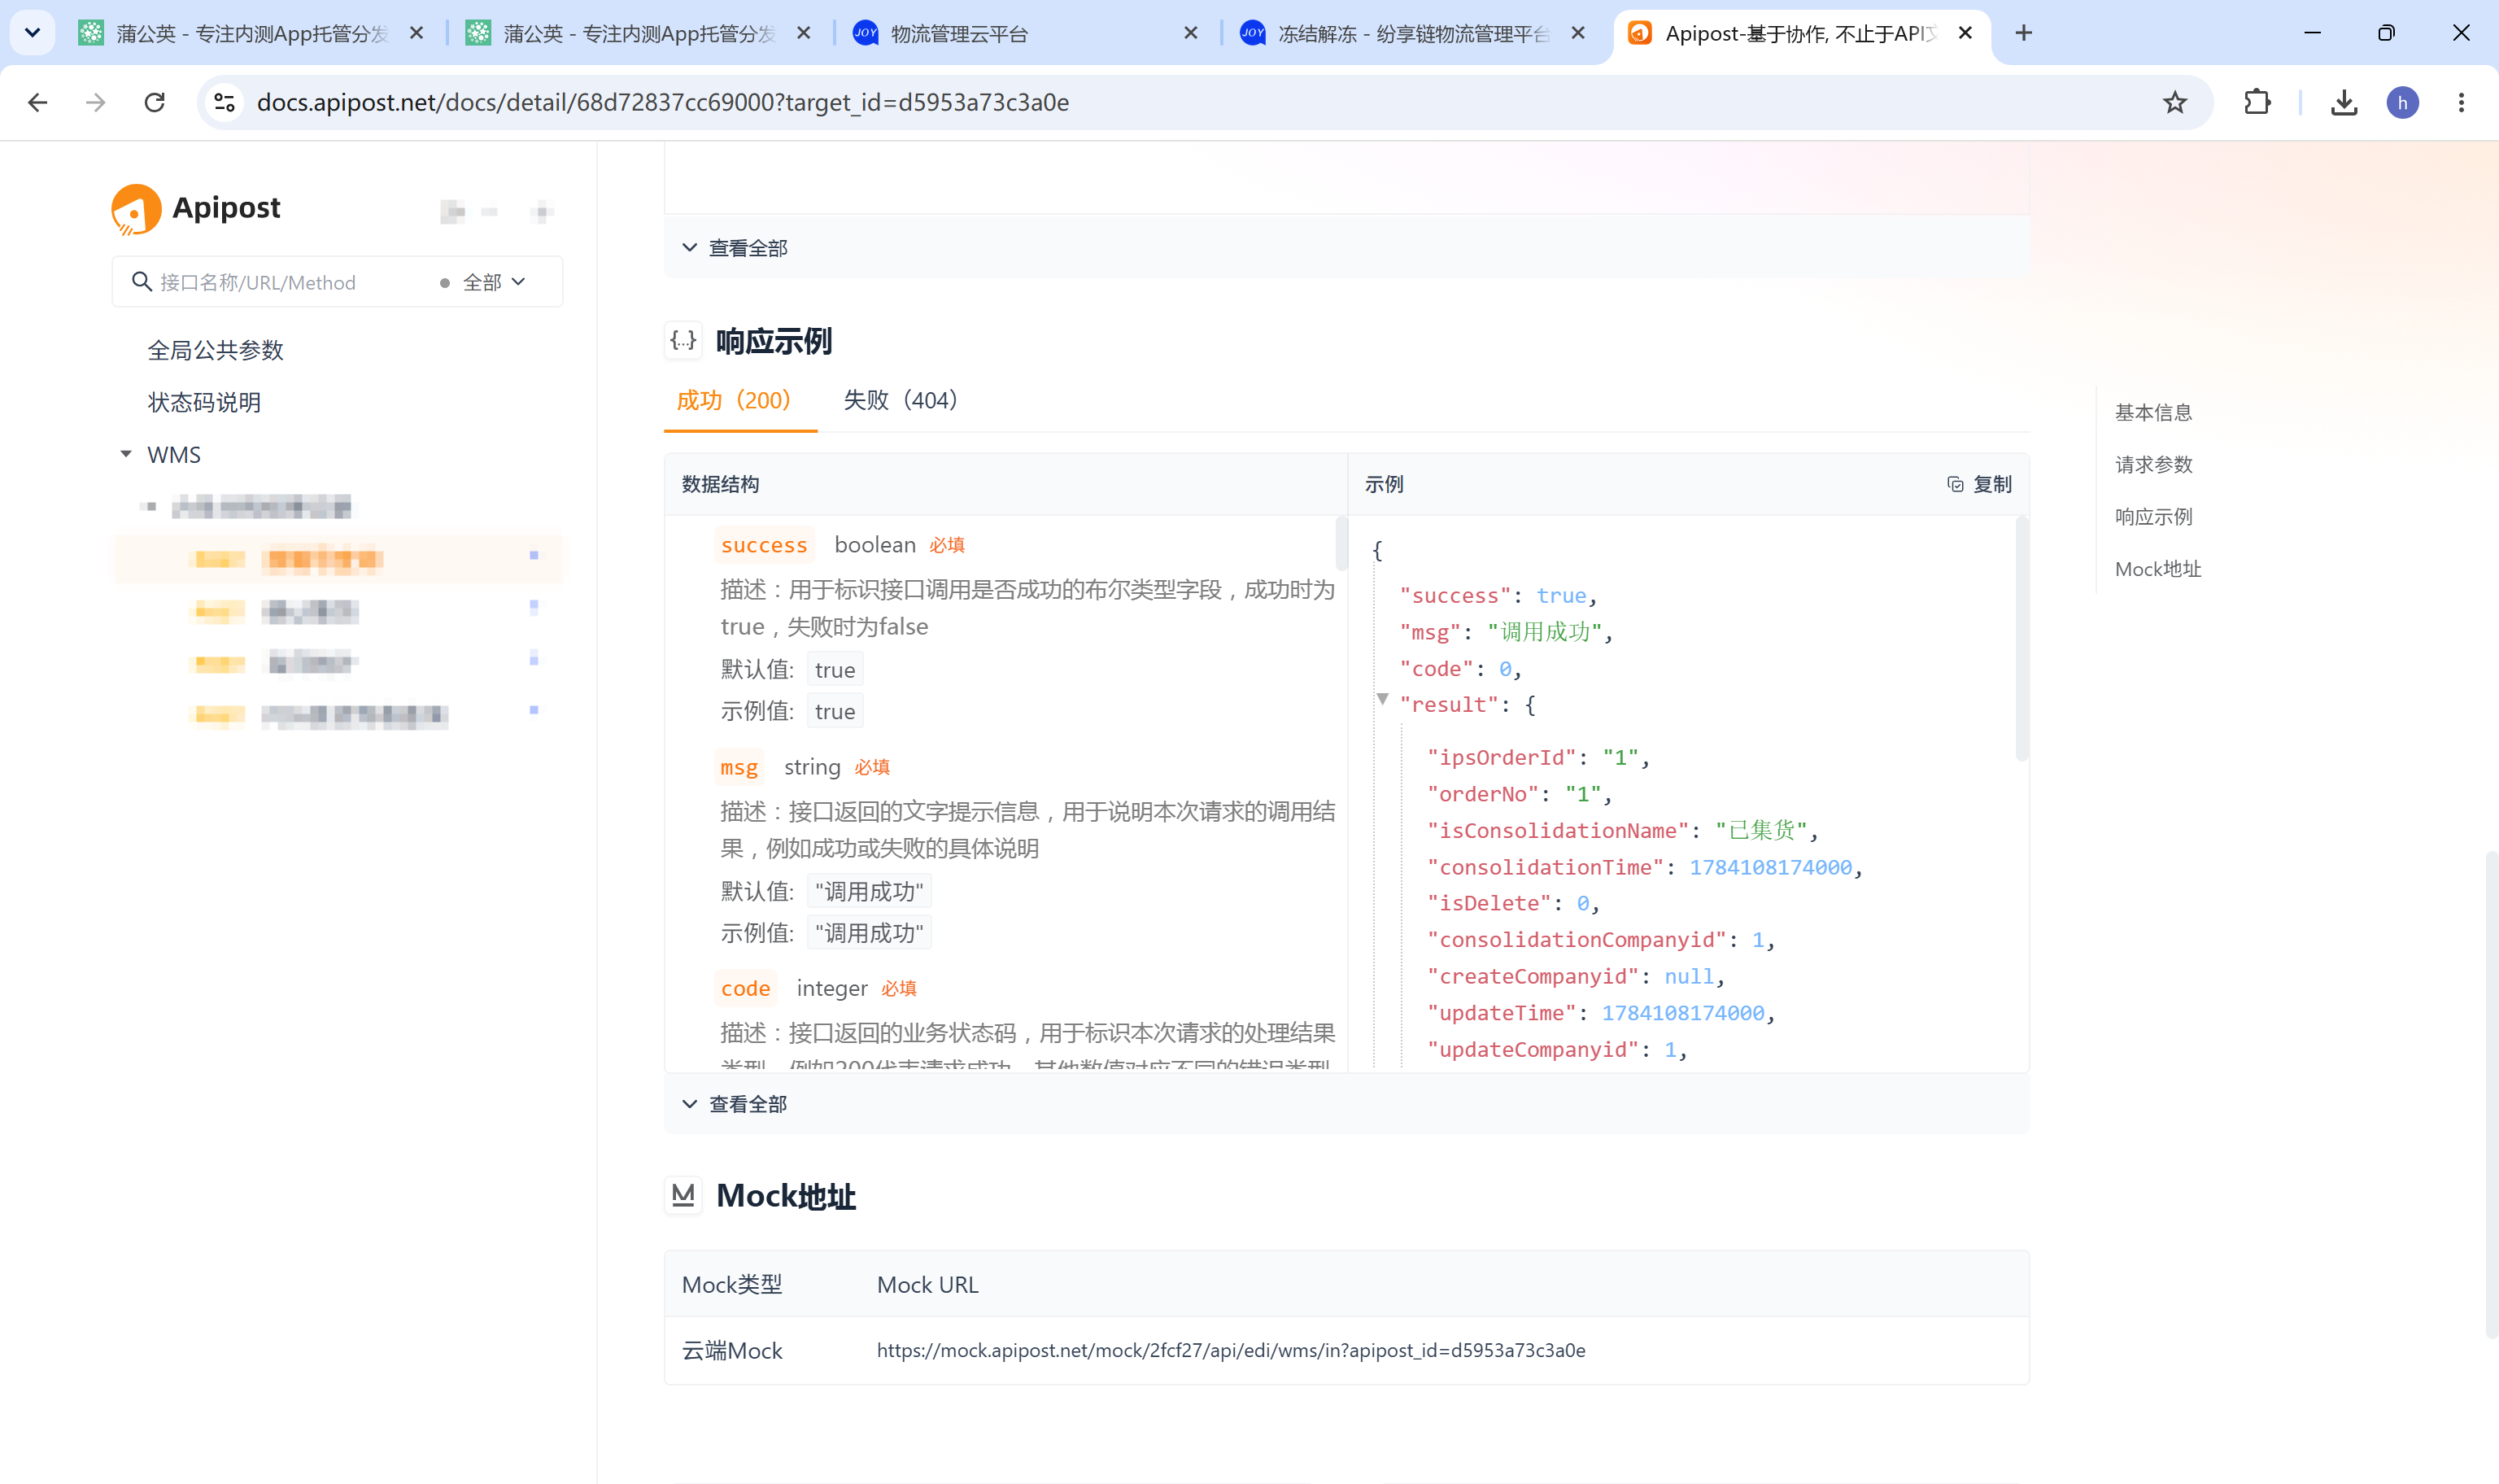Expand upper 查看全部 section

[x=735, y=247]
